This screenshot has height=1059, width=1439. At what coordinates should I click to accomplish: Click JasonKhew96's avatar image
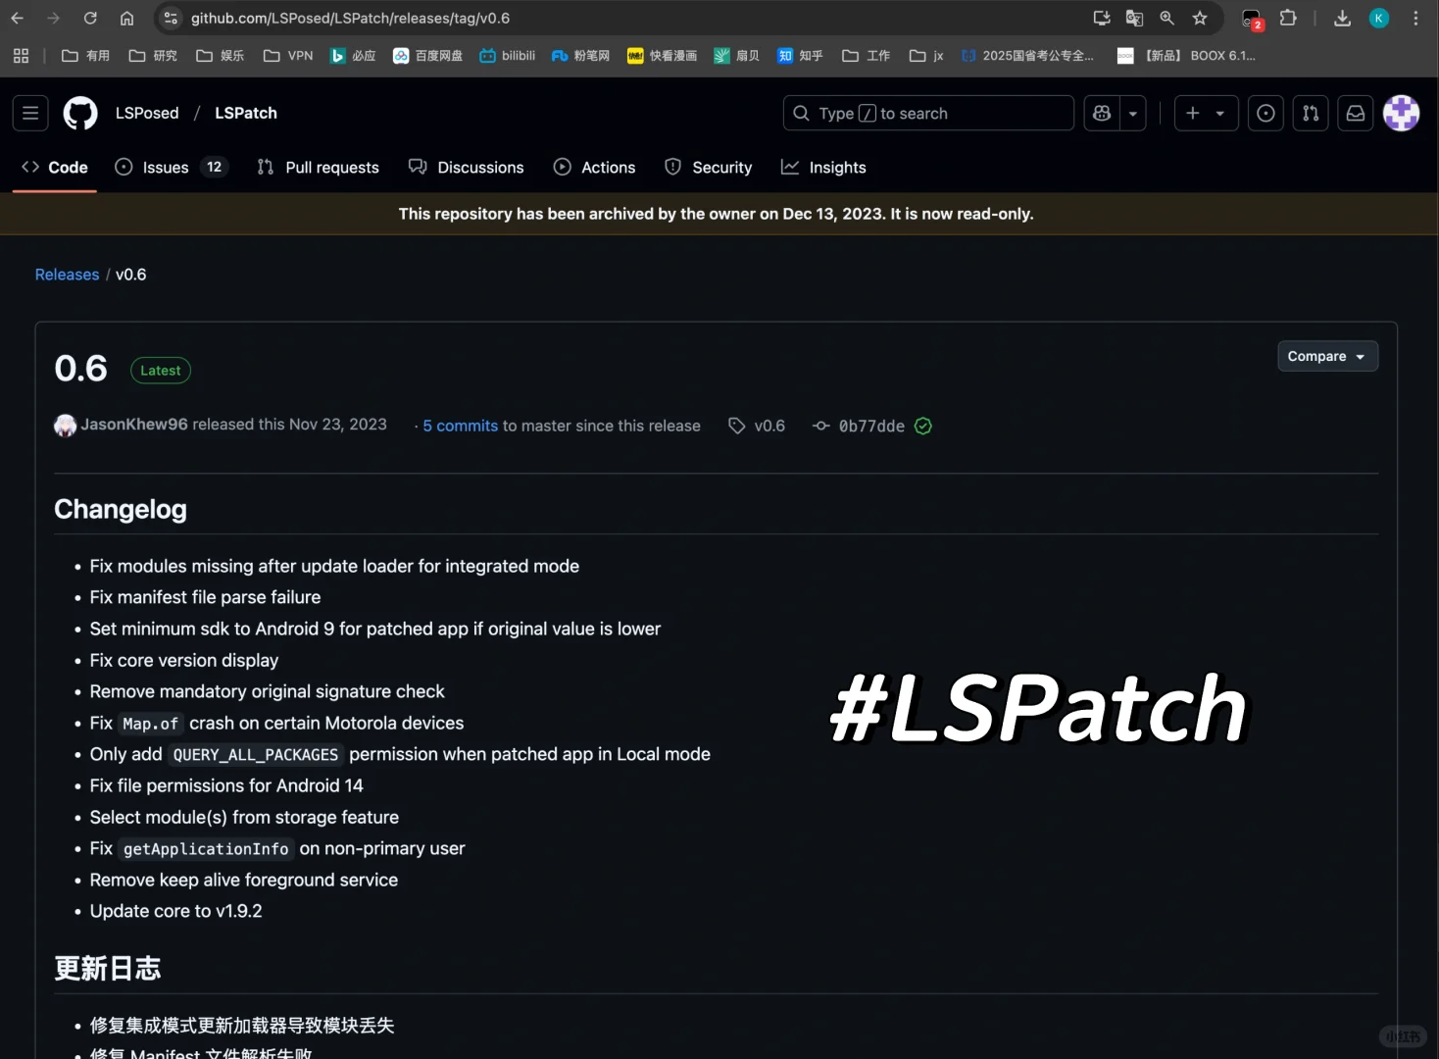(65, 426)
